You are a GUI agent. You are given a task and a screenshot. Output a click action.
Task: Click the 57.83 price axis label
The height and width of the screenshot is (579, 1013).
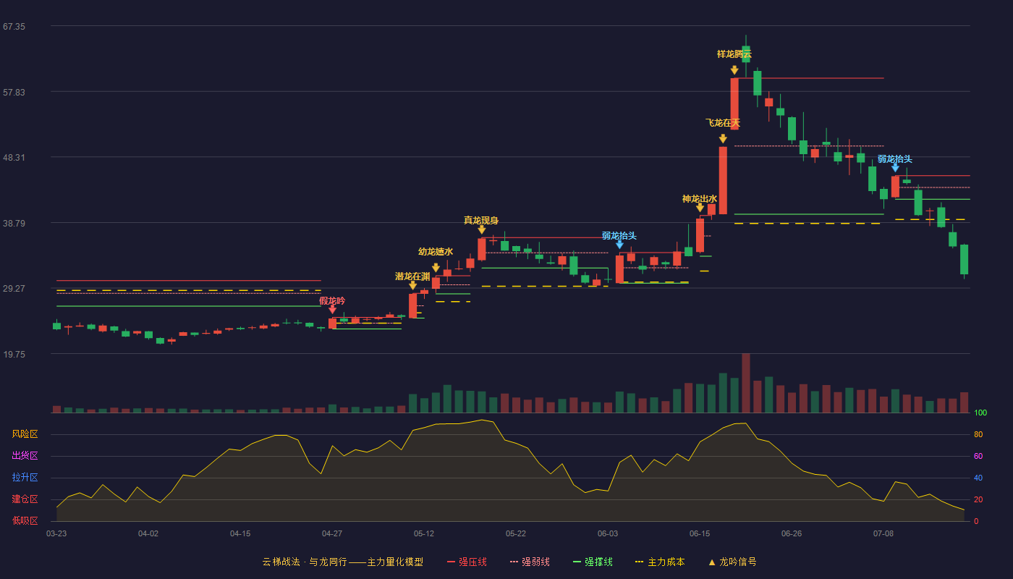pos(14,93)
